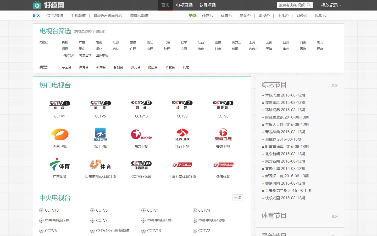Open 军旅人生 2016-08-12期

[x=285, y=95]
